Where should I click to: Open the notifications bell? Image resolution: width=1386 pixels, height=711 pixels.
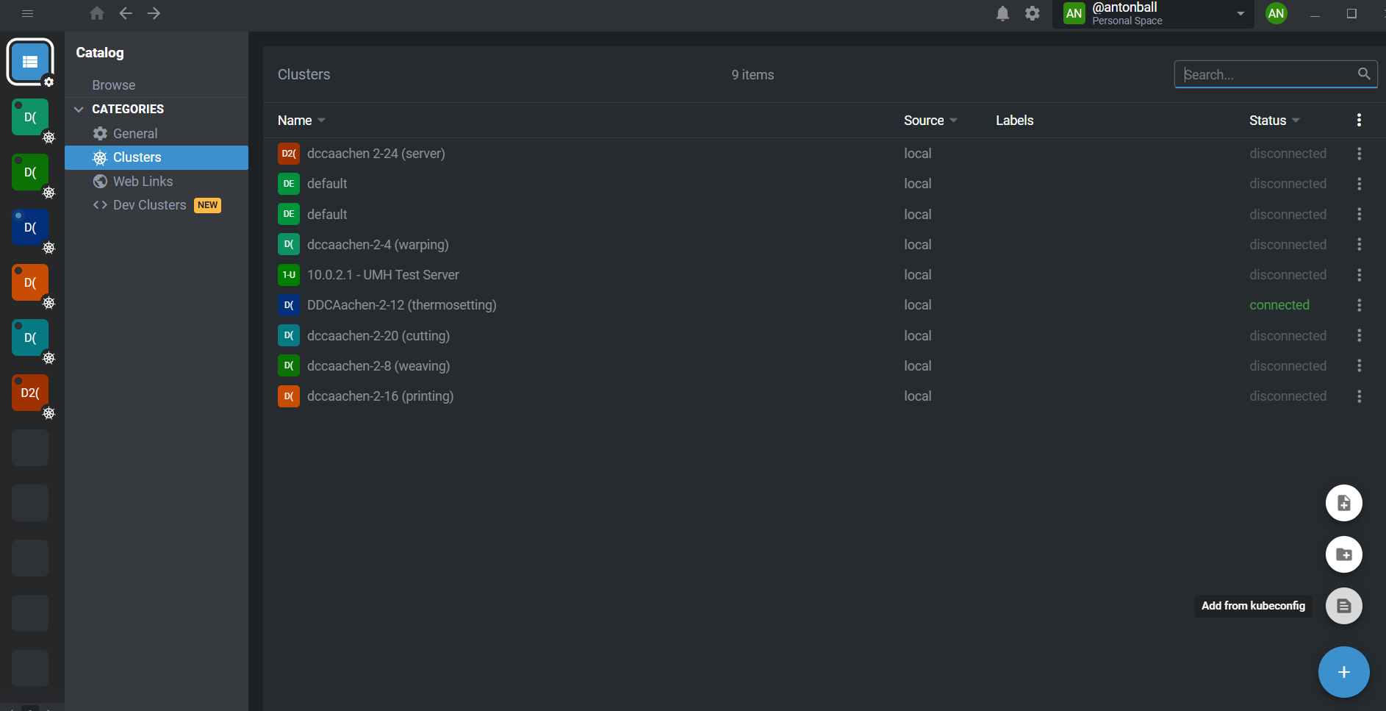pyautogui.click(x=1002, y=13)
